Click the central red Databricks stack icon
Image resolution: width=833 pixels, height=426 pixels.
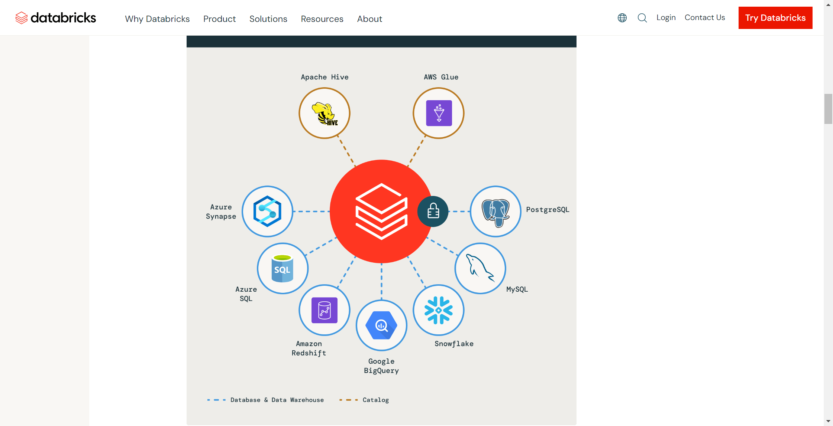coord(381,212)
